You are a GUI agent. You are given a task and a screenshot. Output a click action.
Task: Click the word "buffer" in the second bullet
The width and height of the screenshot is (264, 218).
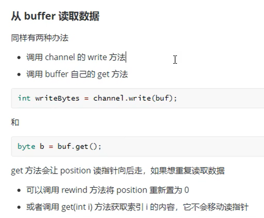(57, 74)
